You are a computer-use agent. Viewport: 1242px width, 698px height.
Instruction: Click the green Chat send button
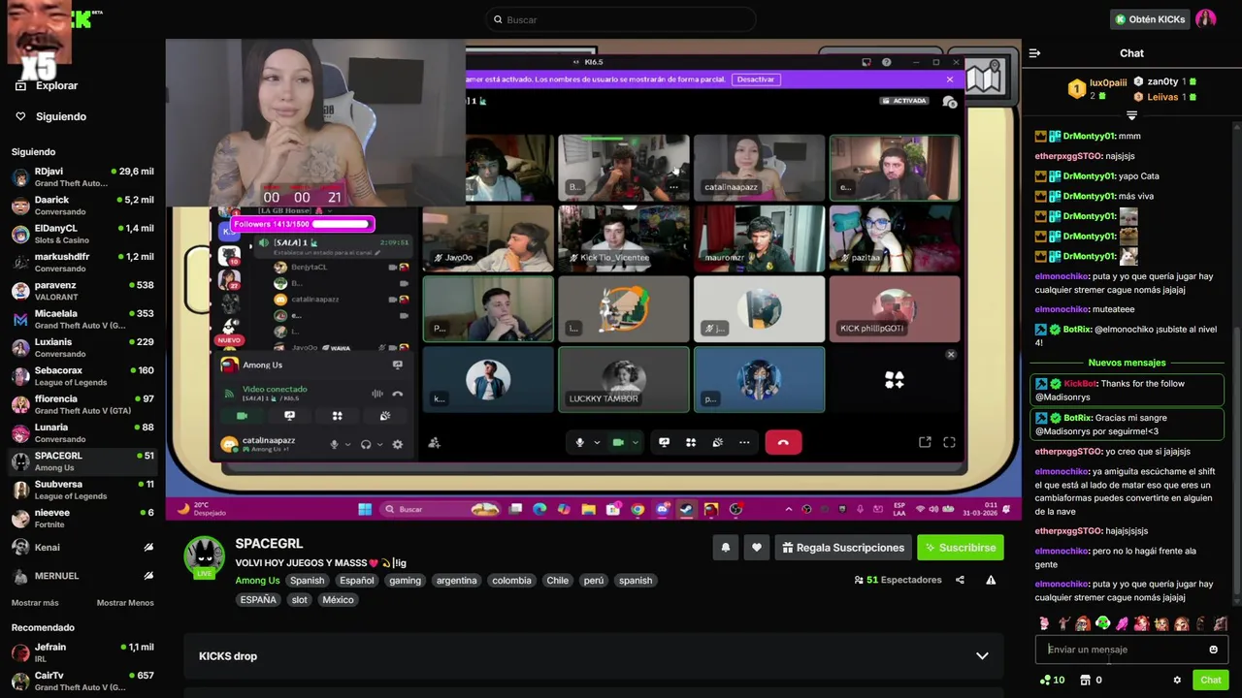1210,681
